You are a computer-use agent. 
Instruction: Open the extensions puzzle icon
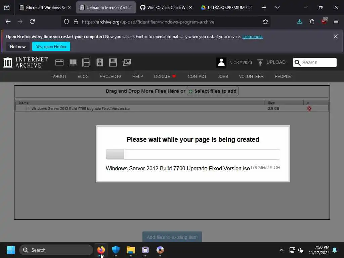pyautogui.click(x=312, y=21)
